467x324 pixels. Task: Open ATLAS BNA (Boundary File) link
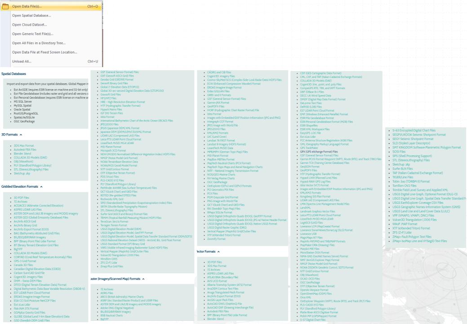(222, 277)
